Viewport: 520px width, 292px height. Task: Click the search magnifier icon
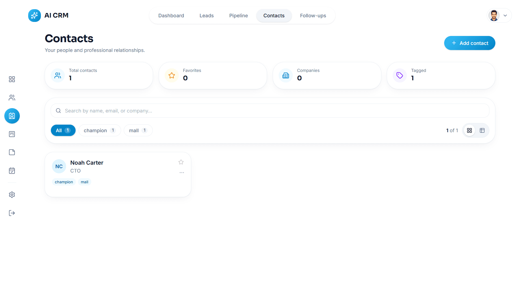coord(58,111)
